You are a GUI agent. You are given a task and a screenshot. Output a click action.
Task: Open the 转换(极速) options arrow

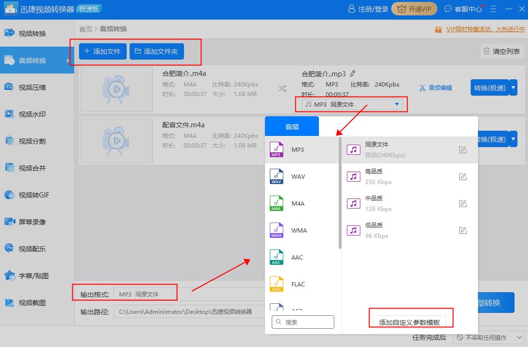tap(513, 87)
